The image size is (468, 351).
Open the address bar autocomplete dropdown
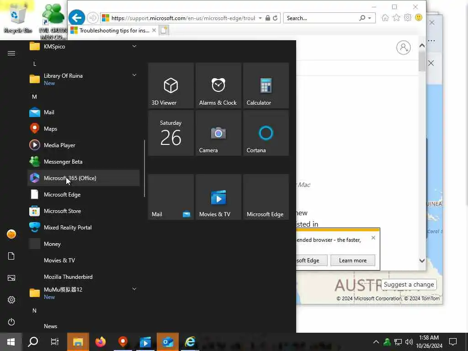260,18
